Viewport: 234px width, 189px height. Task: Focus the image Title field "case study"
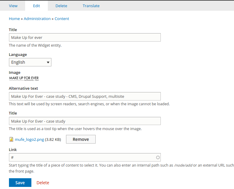pyautogui.click(x=85, y=121)
